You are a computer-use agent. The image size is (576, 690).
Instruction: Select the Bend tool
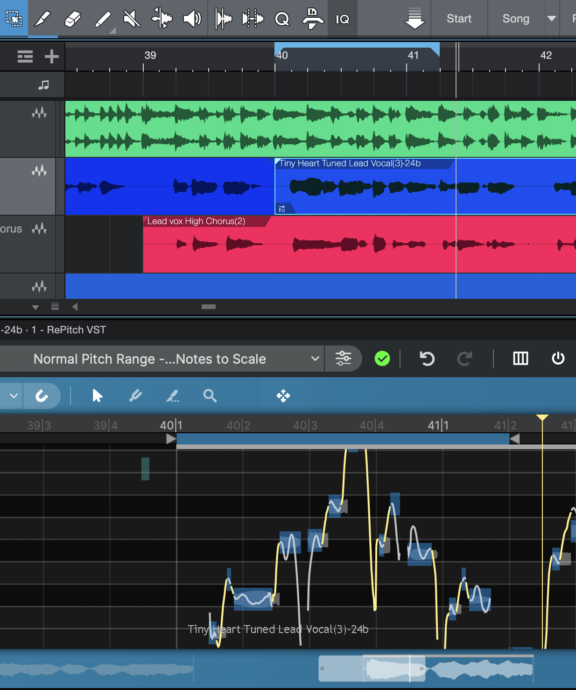point(162,19)
